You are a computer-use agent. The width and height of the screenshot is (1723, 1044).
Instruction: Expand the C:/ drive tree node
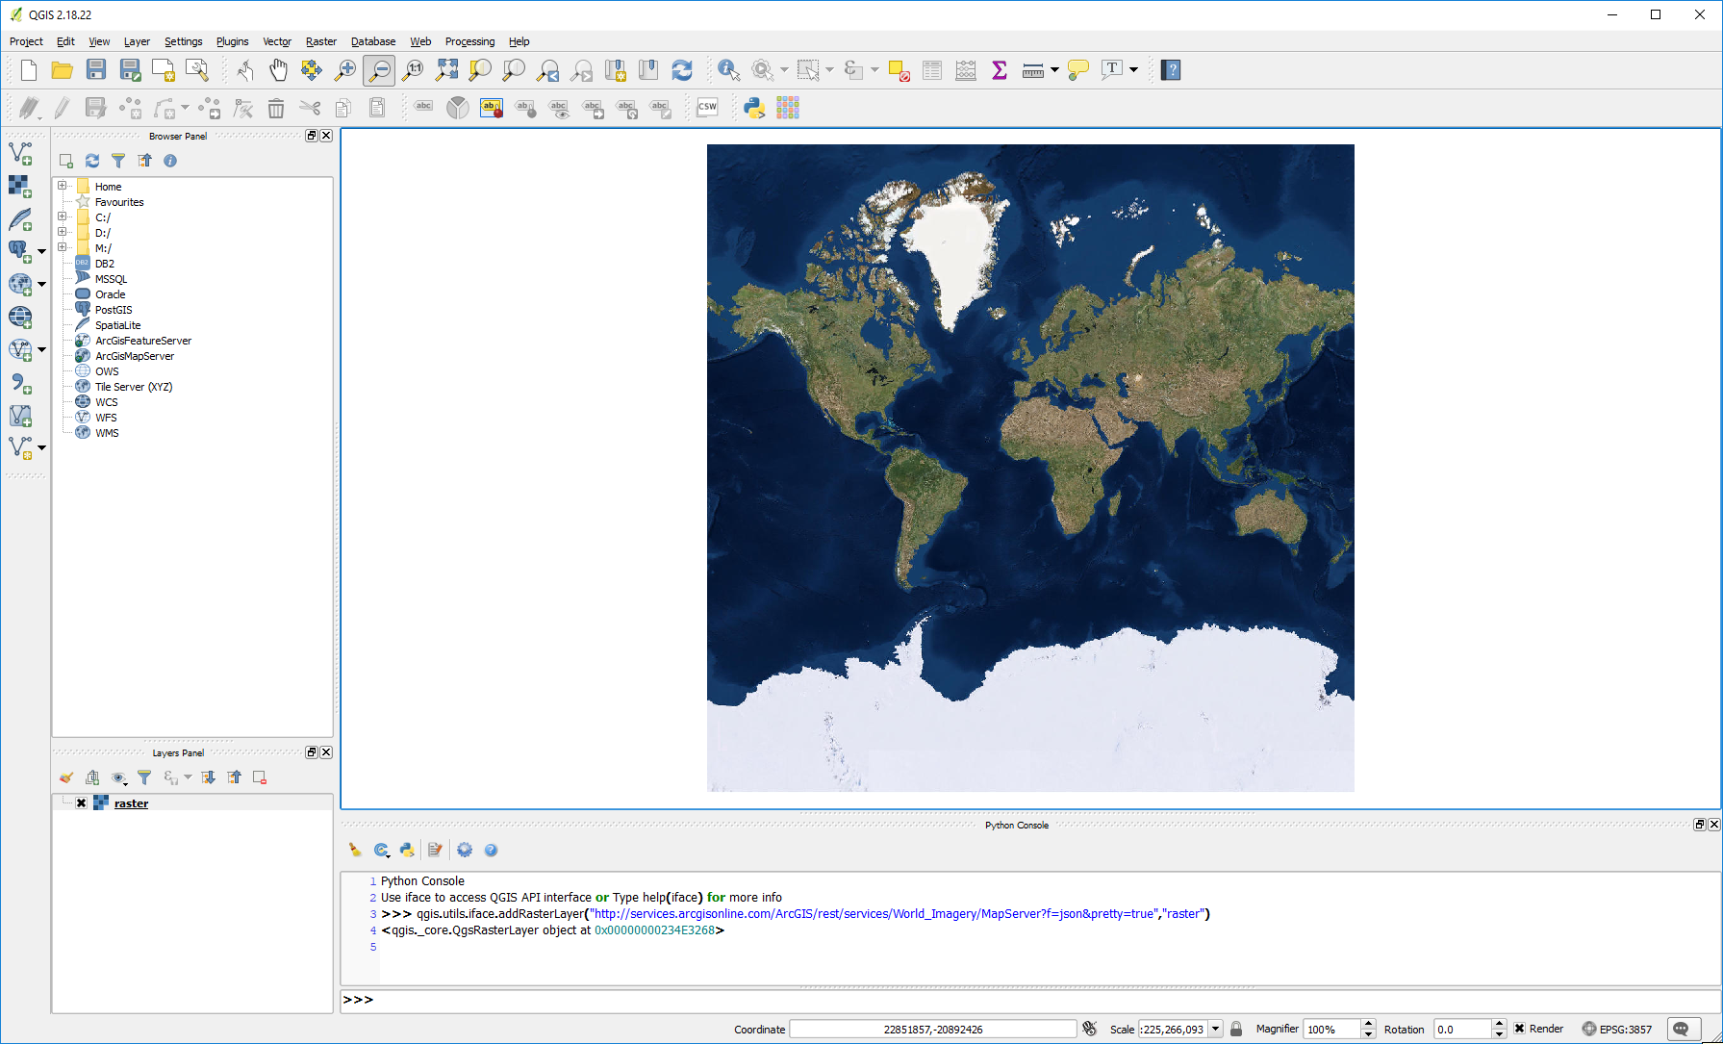63,216
